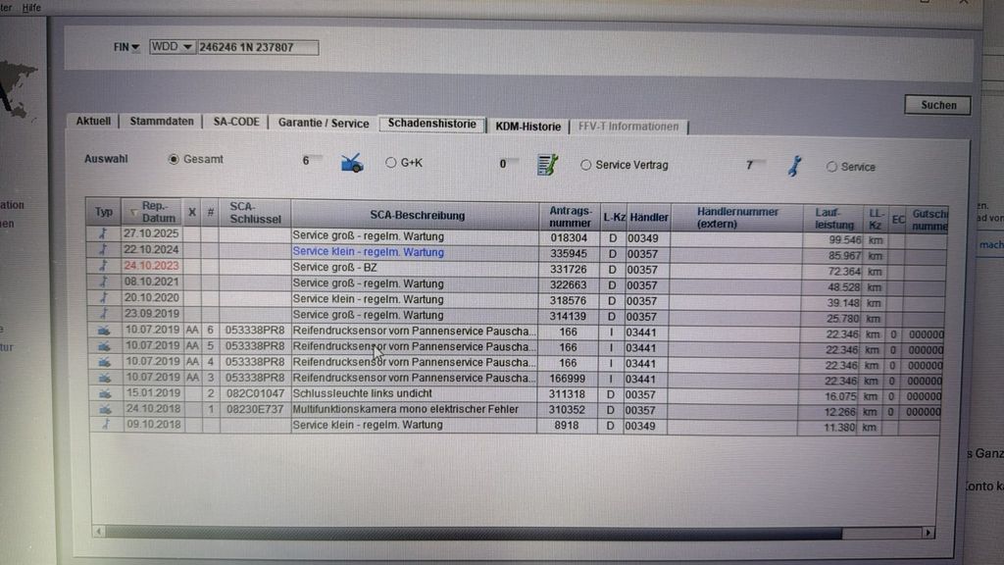
Task: Click wrench type icon in 09.10.2018 row
Action: (x=106, y=424)
